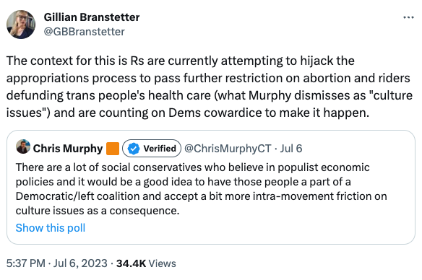Click the quoted line about culture issues consequence

click(x=98, y=211)
